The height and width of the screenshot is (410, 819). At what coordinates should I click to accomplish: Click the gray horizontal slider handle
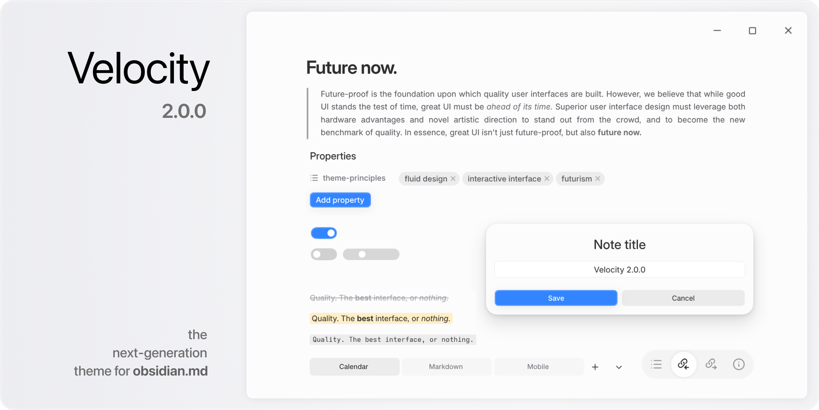point(362,254)
